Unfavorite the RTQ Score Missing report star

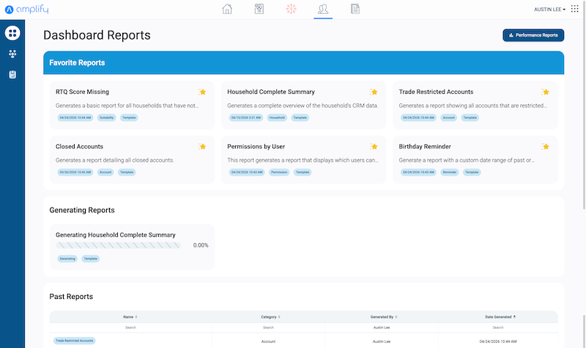[202, 92]
